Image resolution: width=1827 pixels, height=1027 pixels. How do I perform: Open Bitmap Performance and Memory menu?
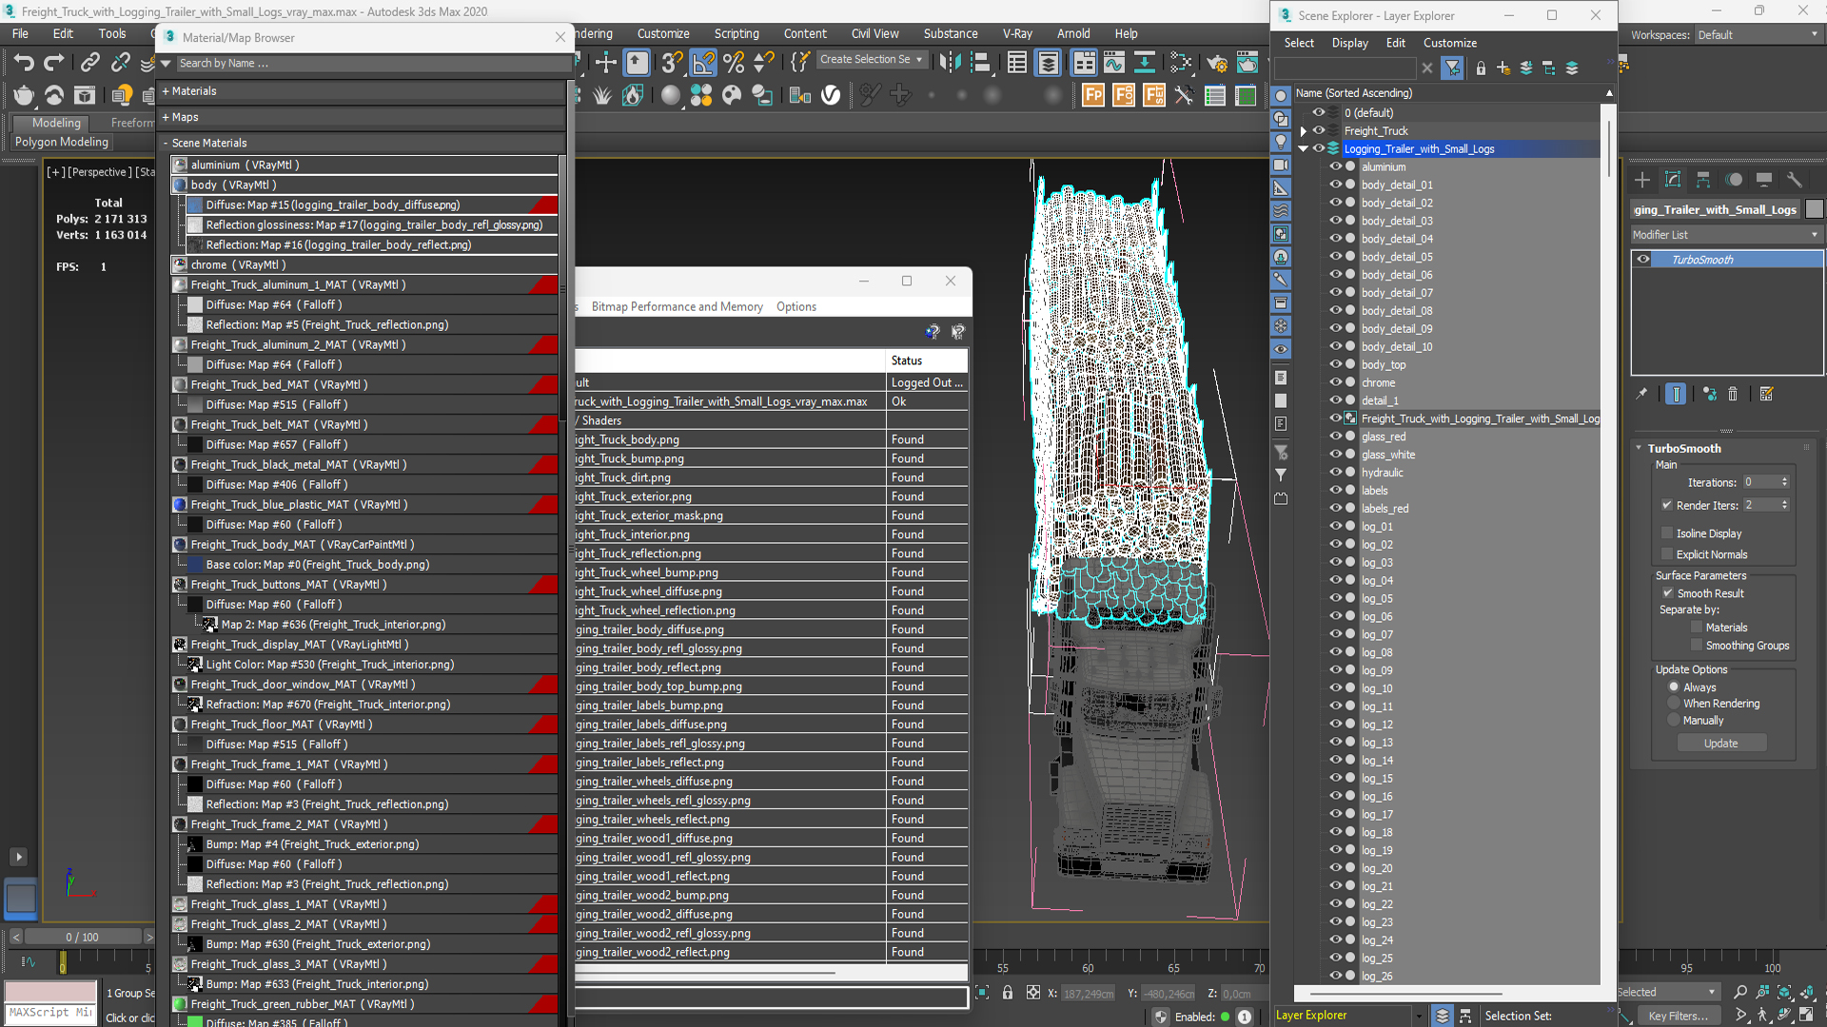tap(677, 306)
